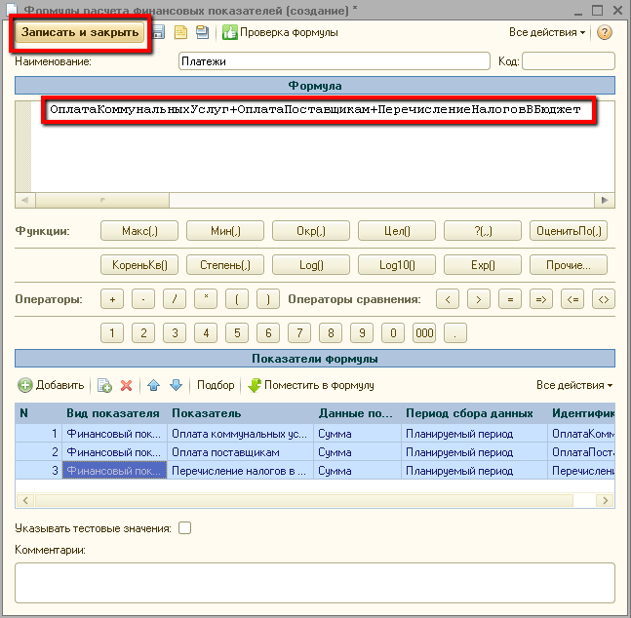Toggle Указывать тестовые значения checkbox

[x=184, y=527]
